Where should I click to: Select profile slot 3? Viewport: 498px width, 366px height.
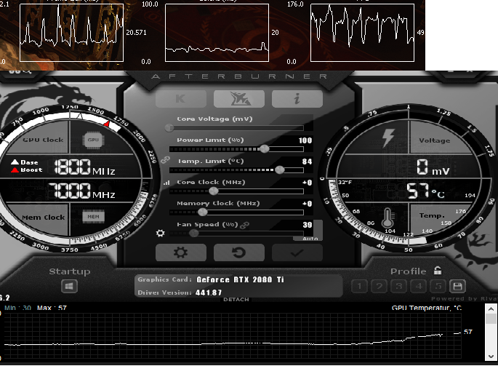pyautogui.click(x=399, y=287)
